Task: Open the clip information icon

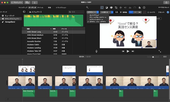Action: tap(144, 7)
